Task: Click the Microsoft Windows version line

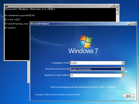Action: 30,9
